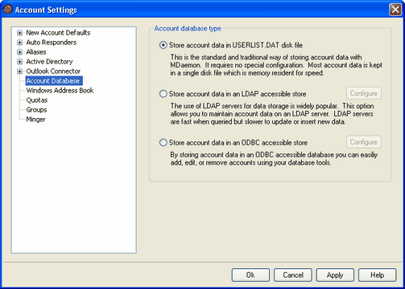
Task: Open the Windows Address Book page
Action: tap(60, 91)
